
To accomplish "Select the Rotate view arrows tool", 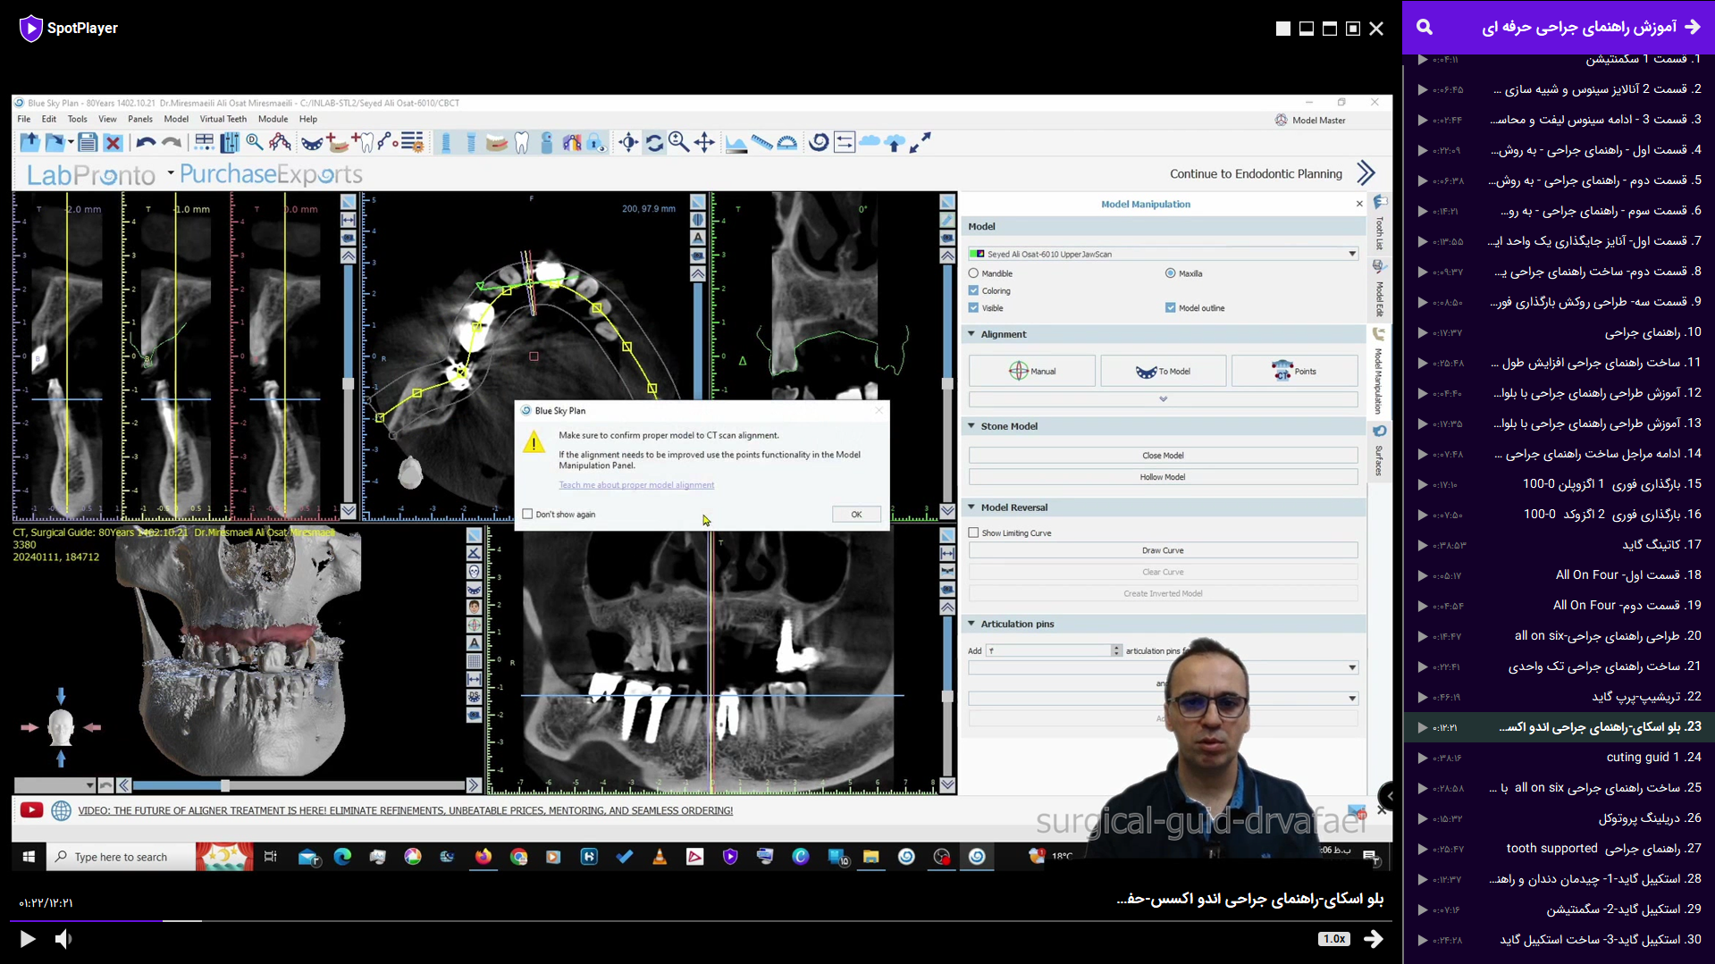I will point(654,142).
